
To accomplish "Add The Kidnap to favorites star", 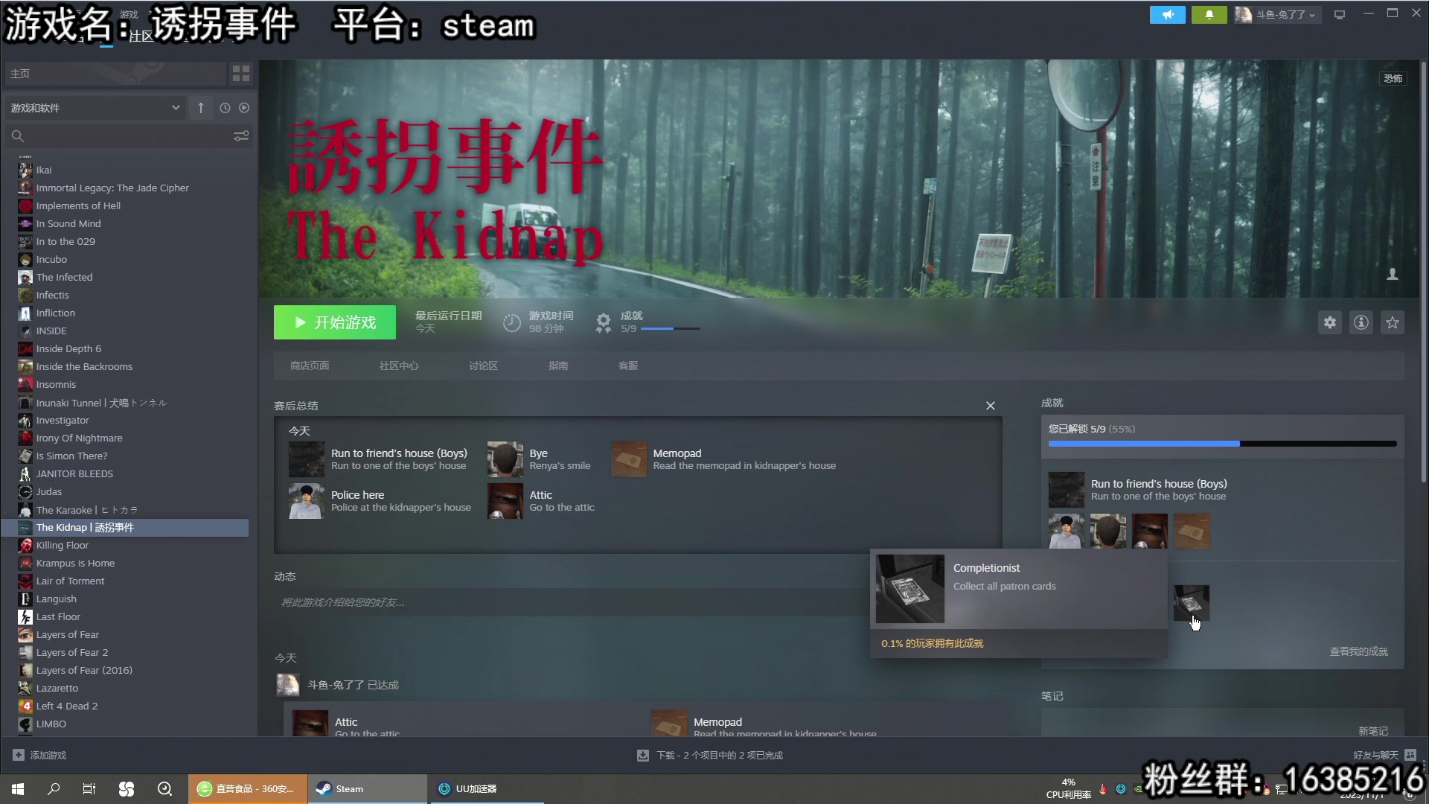I will click(1393, 322).
